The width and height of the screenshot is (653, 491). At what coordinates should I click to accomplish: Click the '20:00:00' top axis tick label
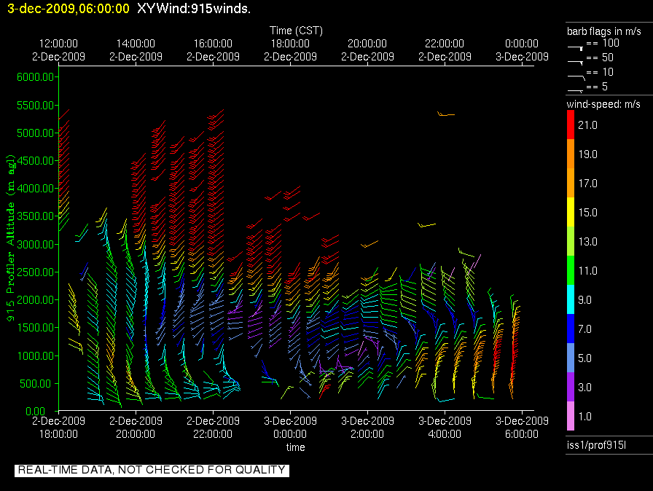point(367,44)
